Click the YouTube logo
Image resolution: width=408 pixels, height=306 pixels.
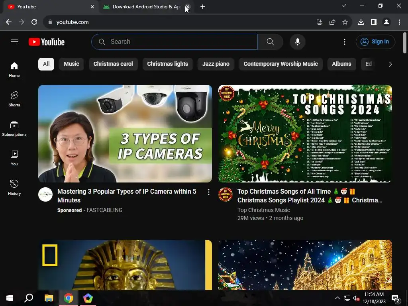47,42
